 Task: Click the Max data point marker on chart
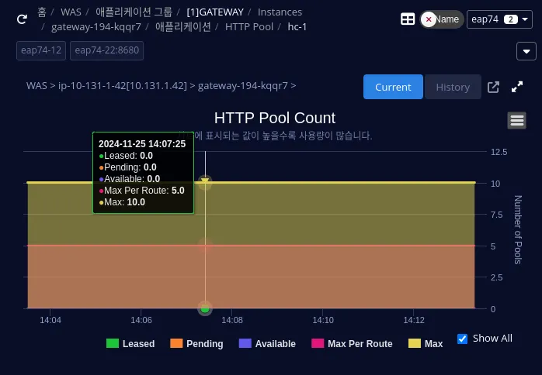[x=205, y=183]
